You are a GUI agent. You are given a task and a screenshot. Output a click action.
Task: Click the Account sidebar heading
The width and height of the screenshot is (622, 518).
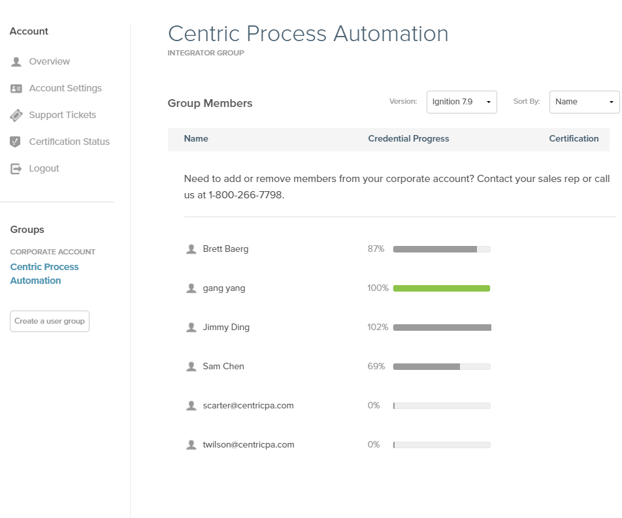pos(29,31)
